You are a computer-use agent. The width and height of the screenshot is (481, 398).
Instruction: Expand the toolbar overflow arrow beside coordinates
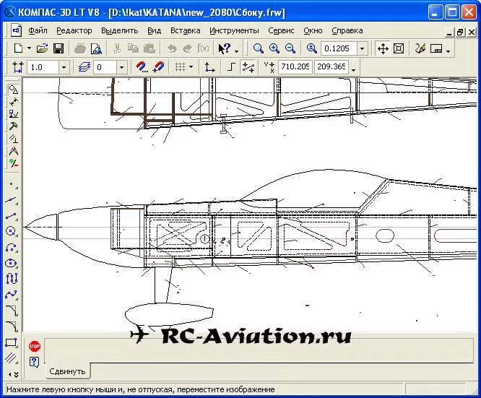[x=354, y=70]
